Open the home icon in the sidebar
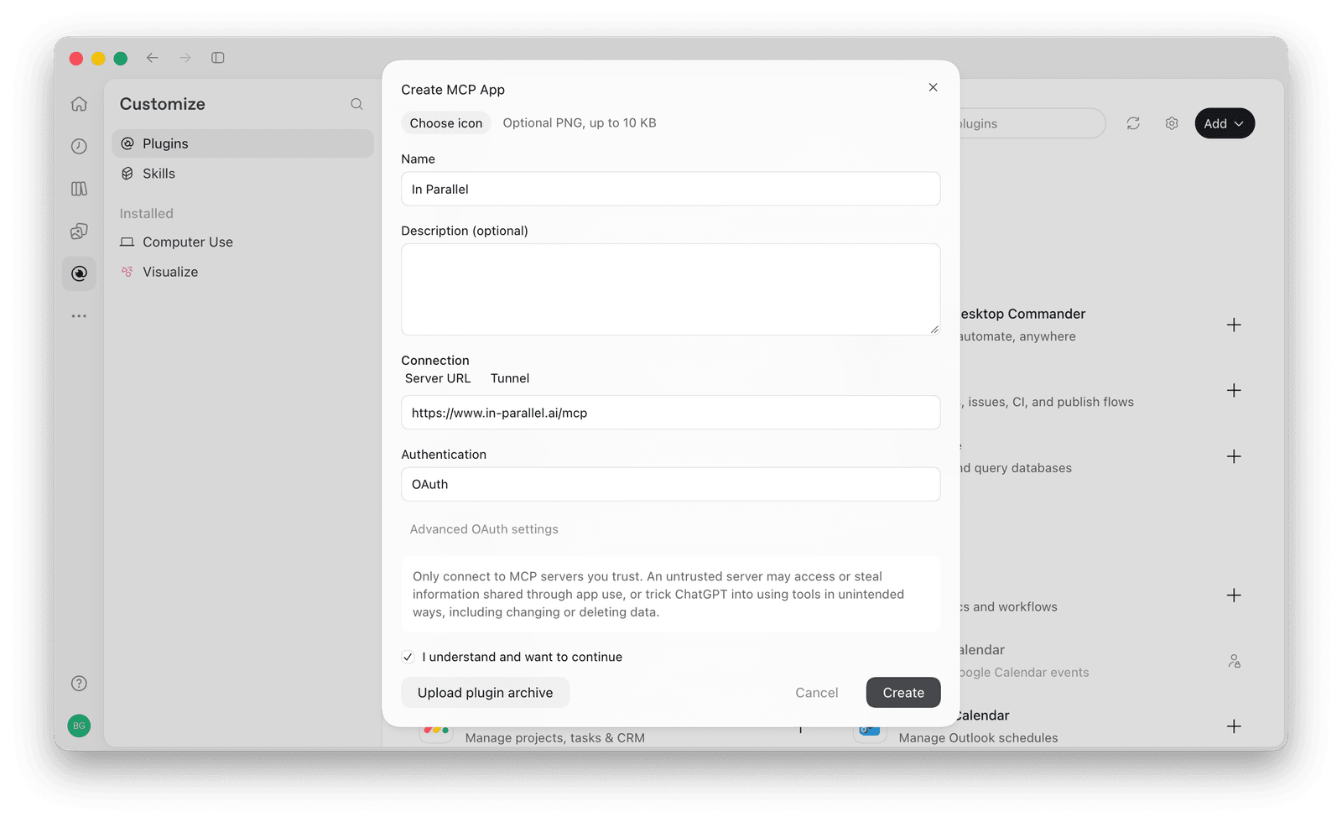 [79, 104]
